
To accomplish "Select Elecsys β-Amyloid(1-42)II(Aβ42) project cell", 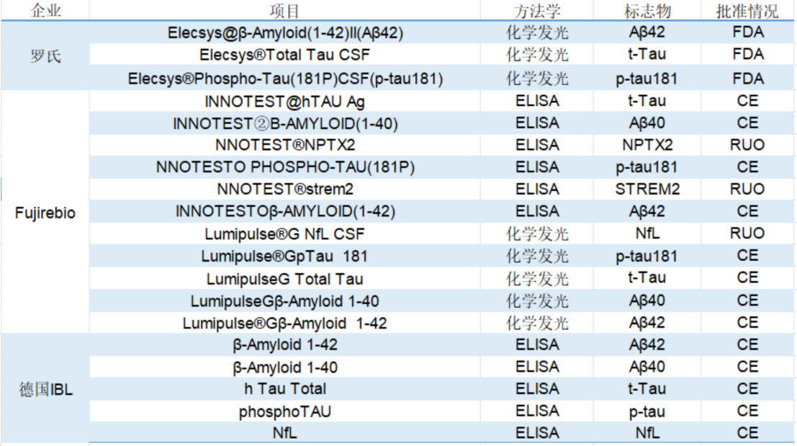I will [x=284, y=32].
